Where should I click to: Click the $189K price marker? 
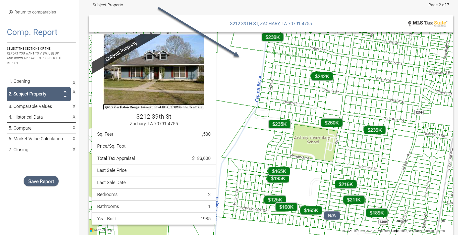[x=377, y=213]
